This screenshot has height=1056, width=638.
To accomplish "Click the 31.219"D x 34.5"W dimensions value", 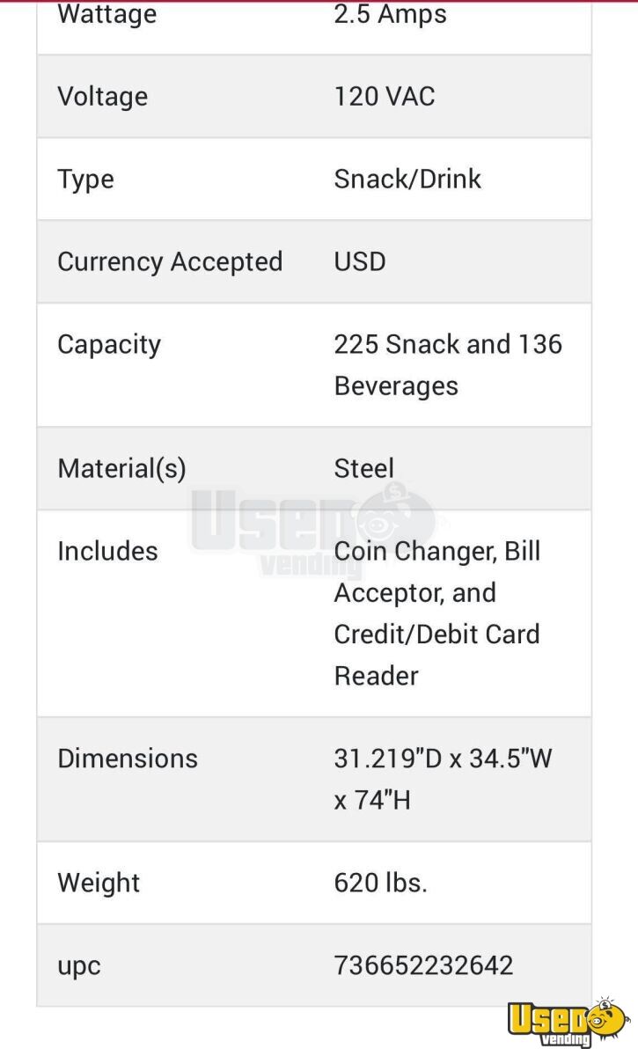I will (443, 759).
